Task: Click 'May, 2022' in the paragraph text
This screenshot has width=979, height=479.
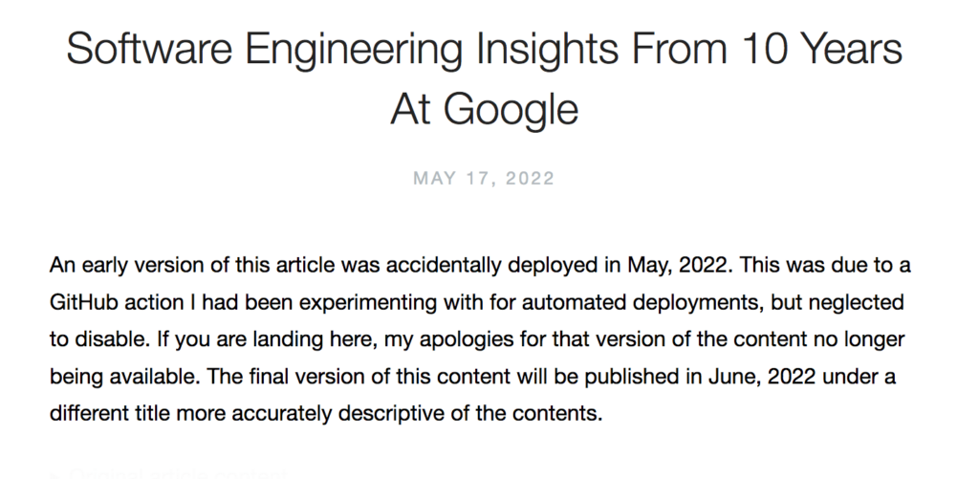Action: pos(678,266)
